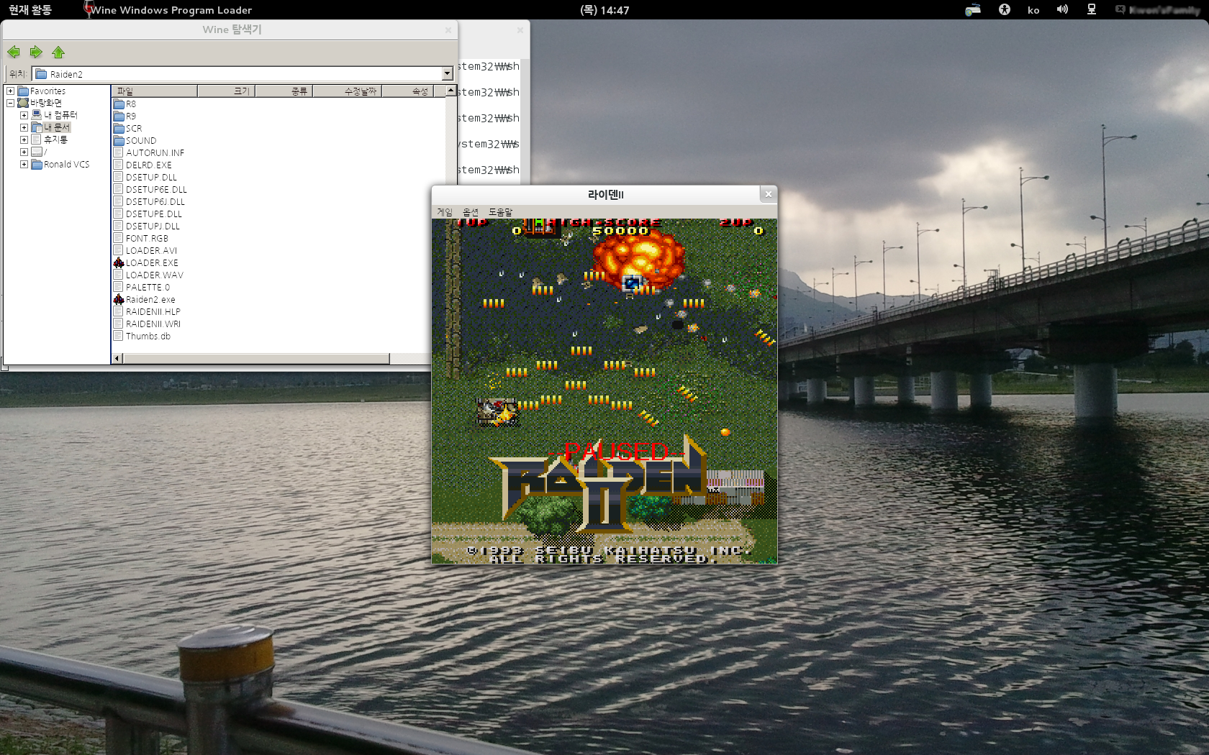Sort by the 종류 column header
Image resolution: width=1209 pixels, height=755 pixels.
(284, 91)
